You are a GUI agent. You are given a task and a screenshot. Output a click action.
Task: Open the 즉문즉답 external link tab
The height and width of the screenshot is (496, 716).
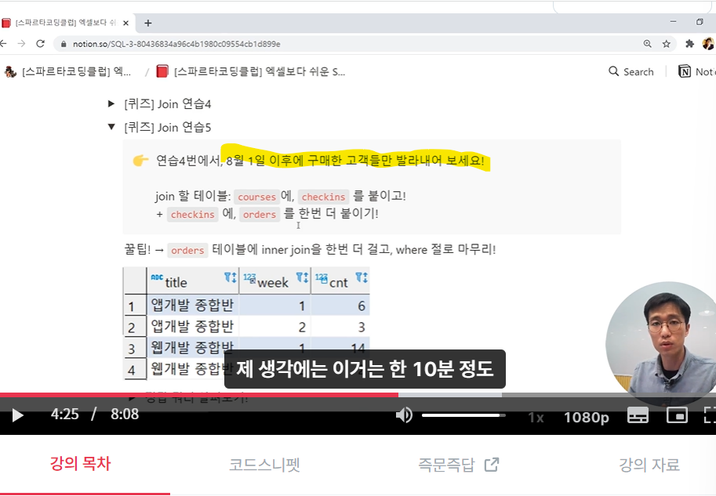point(459,465)
